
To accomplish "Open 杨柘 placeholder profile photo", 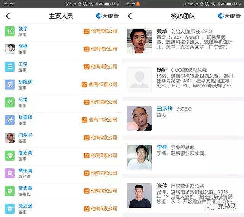I will (139, 80).
